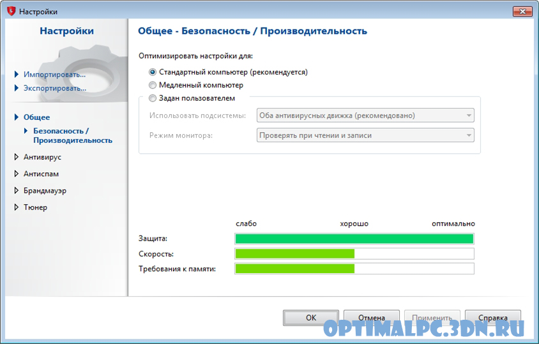Open Использовать подсистемы dropdown
This screenshot has height=344, width=539.
(365, 116)
